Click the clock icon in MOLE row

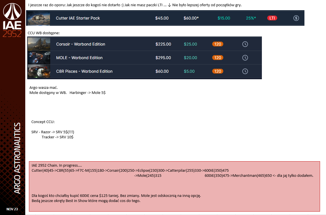point(245,58)
